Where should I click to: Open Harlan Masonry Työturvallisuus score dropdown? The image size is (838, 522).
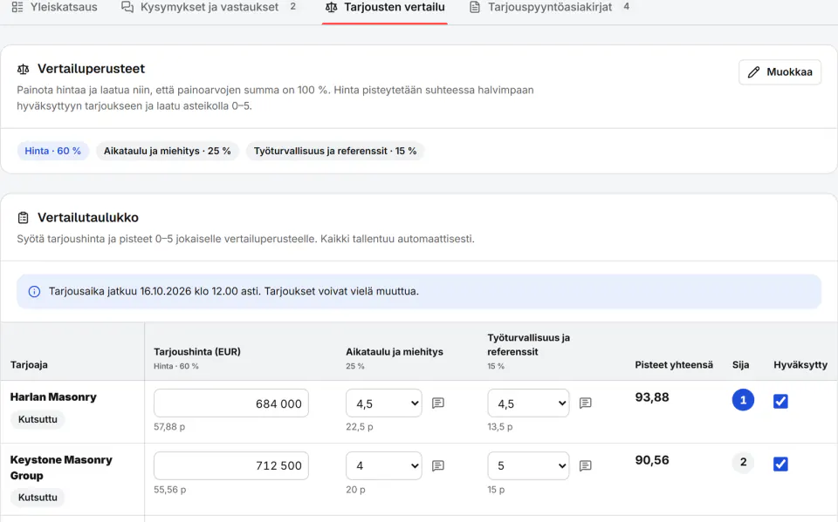tap(528, 403)
